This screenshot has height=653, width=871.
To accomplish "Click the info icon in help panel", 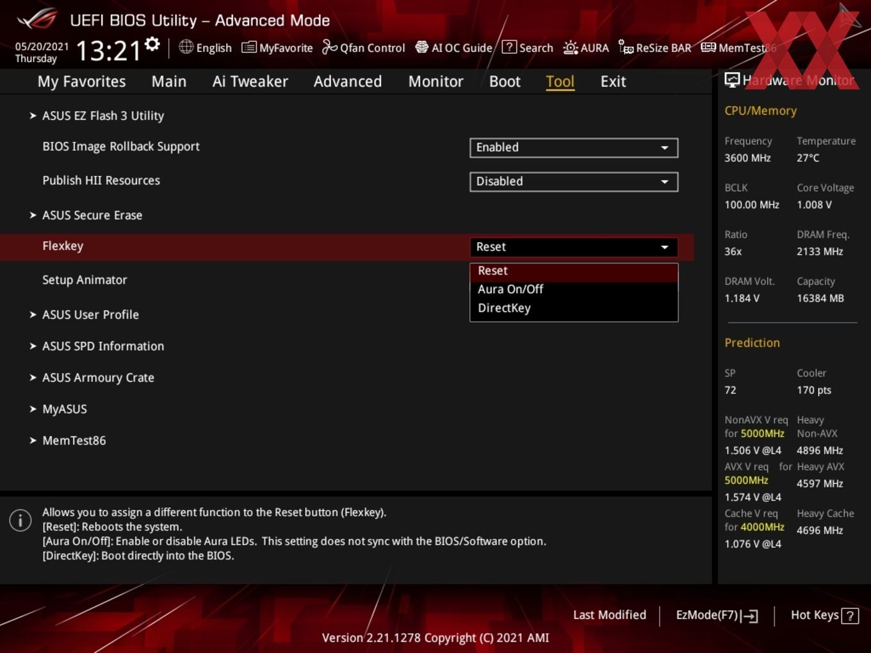I will 20,520.
